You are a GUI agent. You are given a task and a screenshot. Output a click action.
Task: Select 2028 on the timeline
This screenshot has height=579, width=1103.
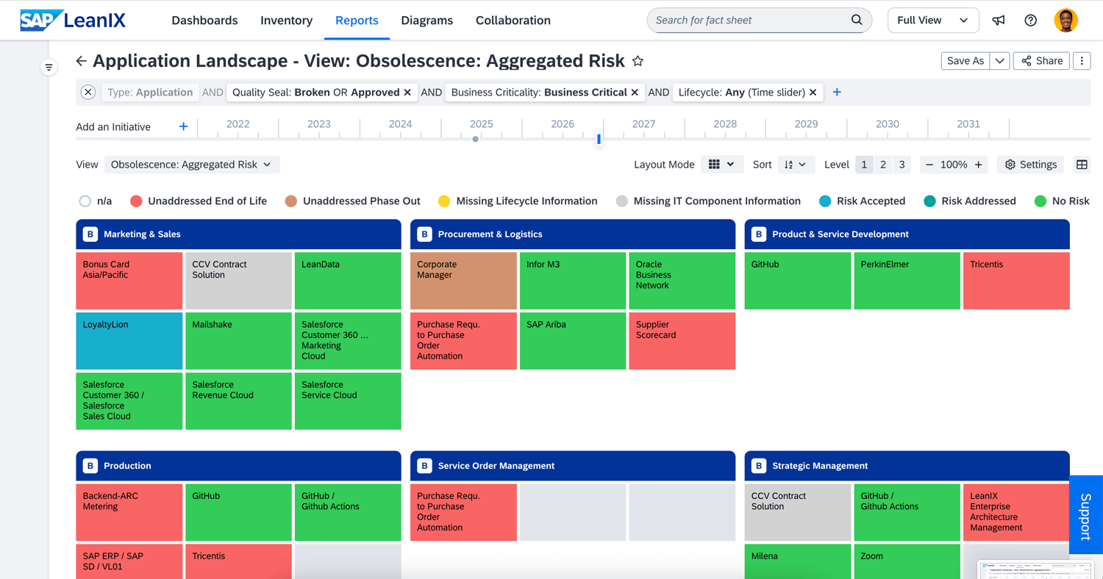click(725, 124)
